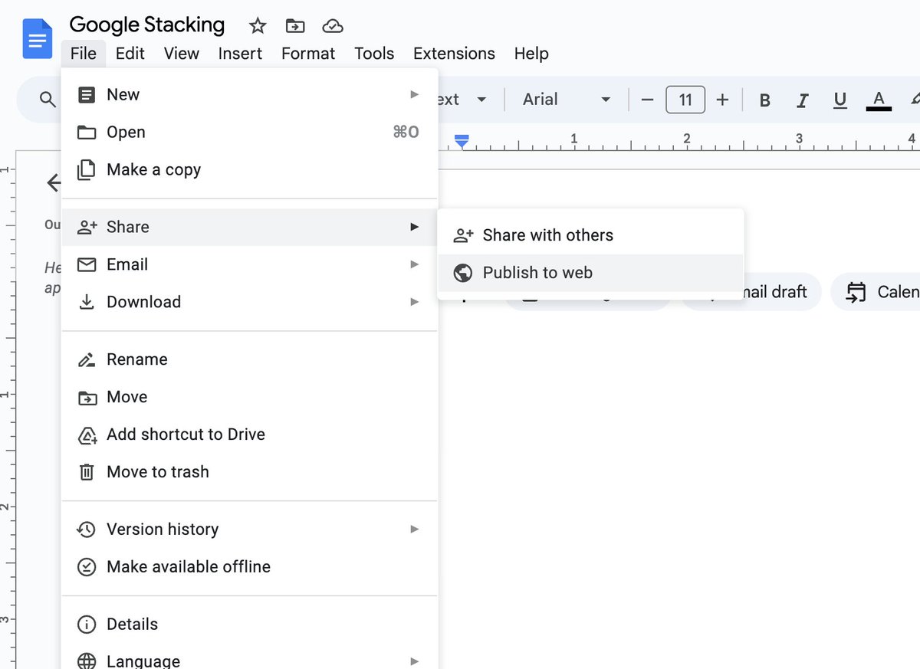Toggle Make available offline
The image size is (920, 669).
click(249, 567)
